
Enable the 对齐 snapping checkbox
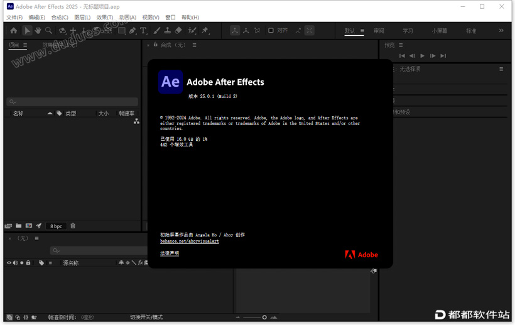click(x=271, y=31)
